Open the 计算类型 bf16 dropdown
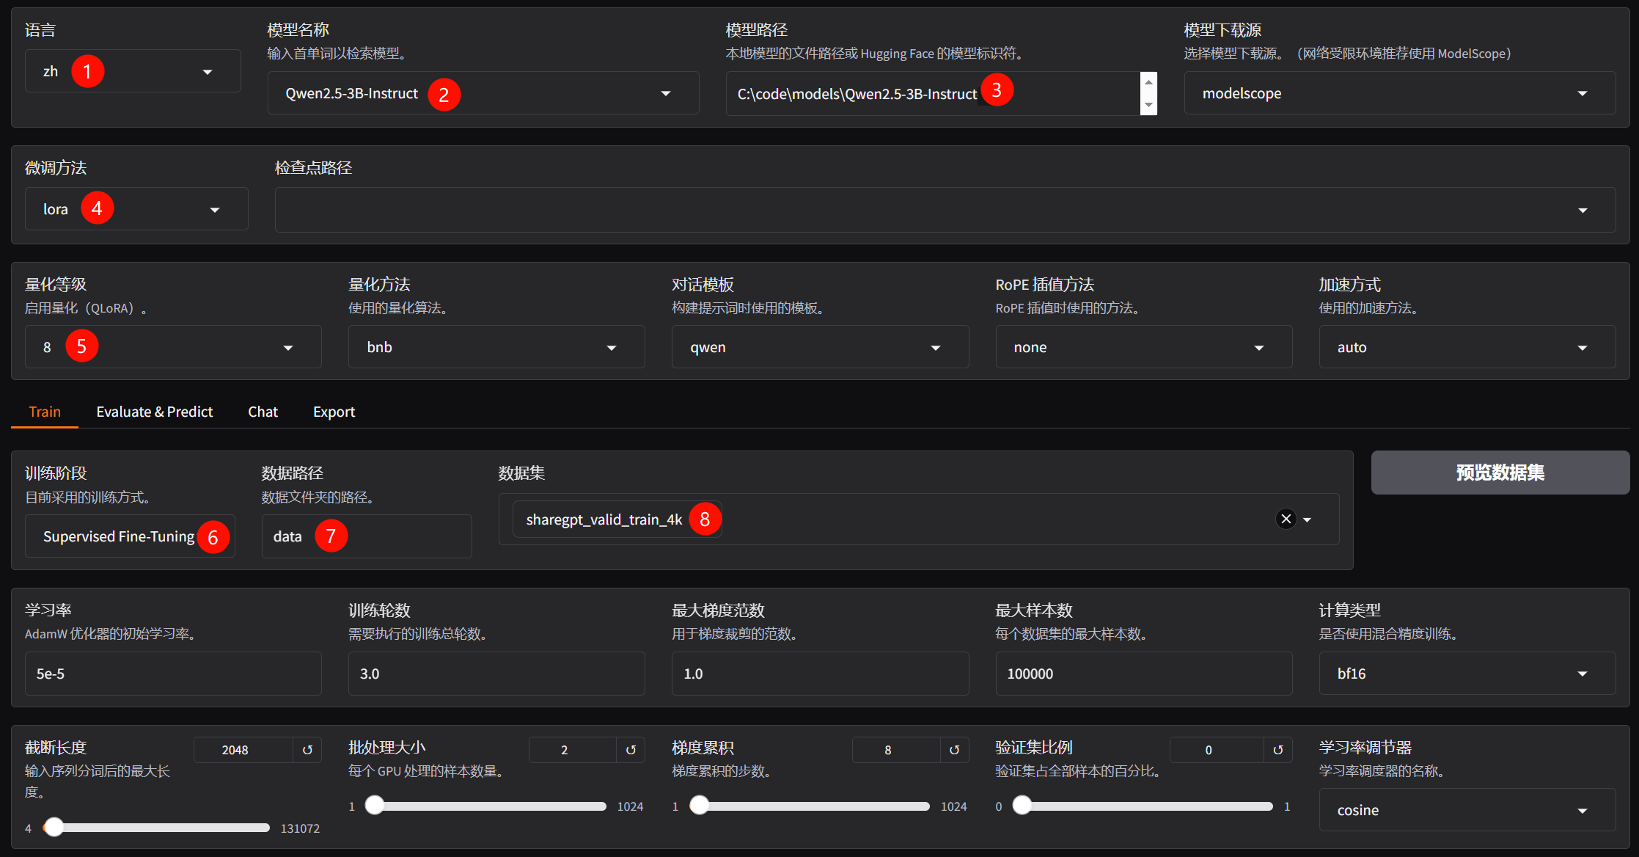The width and height of the screenshot is (1639, 857). click(1582, 674)
